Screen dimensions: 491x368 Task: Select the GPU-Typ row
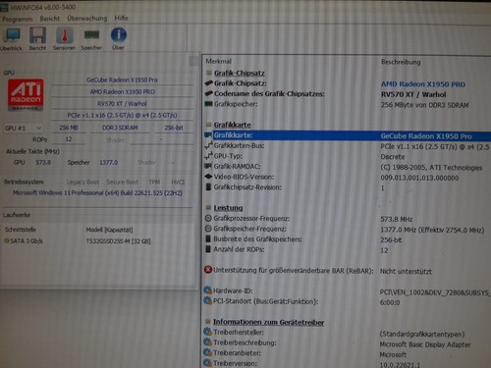coord(347,156)
